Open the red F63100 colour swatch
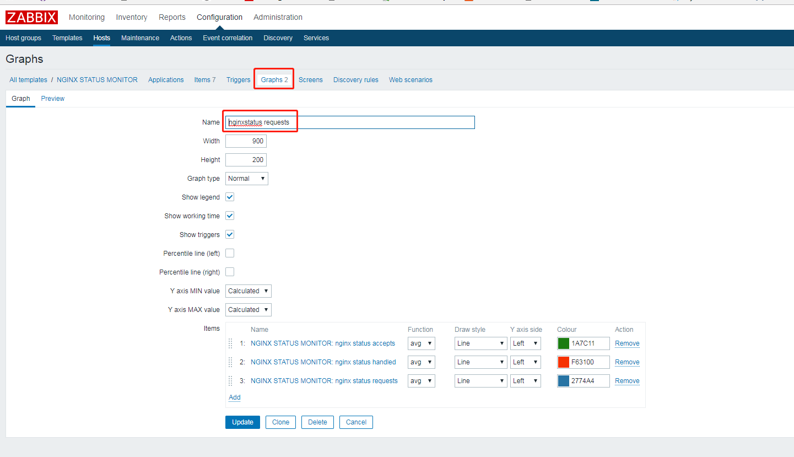This screenshot has height=457, width=794. [563, 362]
